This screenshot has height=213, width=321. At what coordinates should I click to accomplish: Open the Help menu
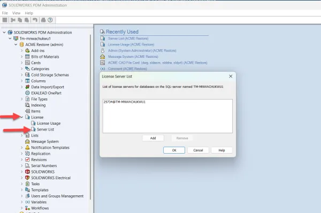(x=29, y=13)
